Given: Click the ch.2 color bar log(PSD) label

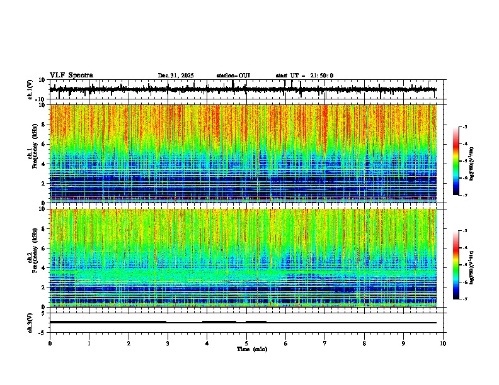Looking at the screenshot, I should pyautogui.click(x=472, y=267).
